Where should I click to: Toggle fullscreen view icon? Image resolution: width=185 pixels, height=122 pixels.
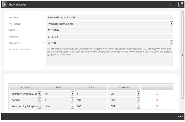click(x=173, y=4)
